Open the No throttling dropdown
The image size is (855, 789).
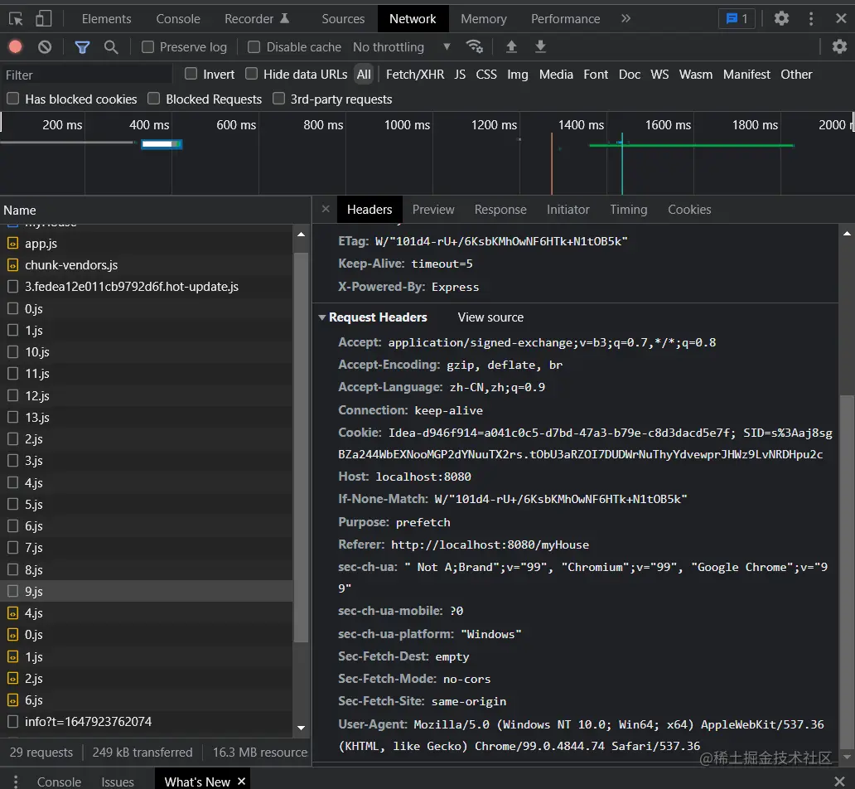click(402, 47)
